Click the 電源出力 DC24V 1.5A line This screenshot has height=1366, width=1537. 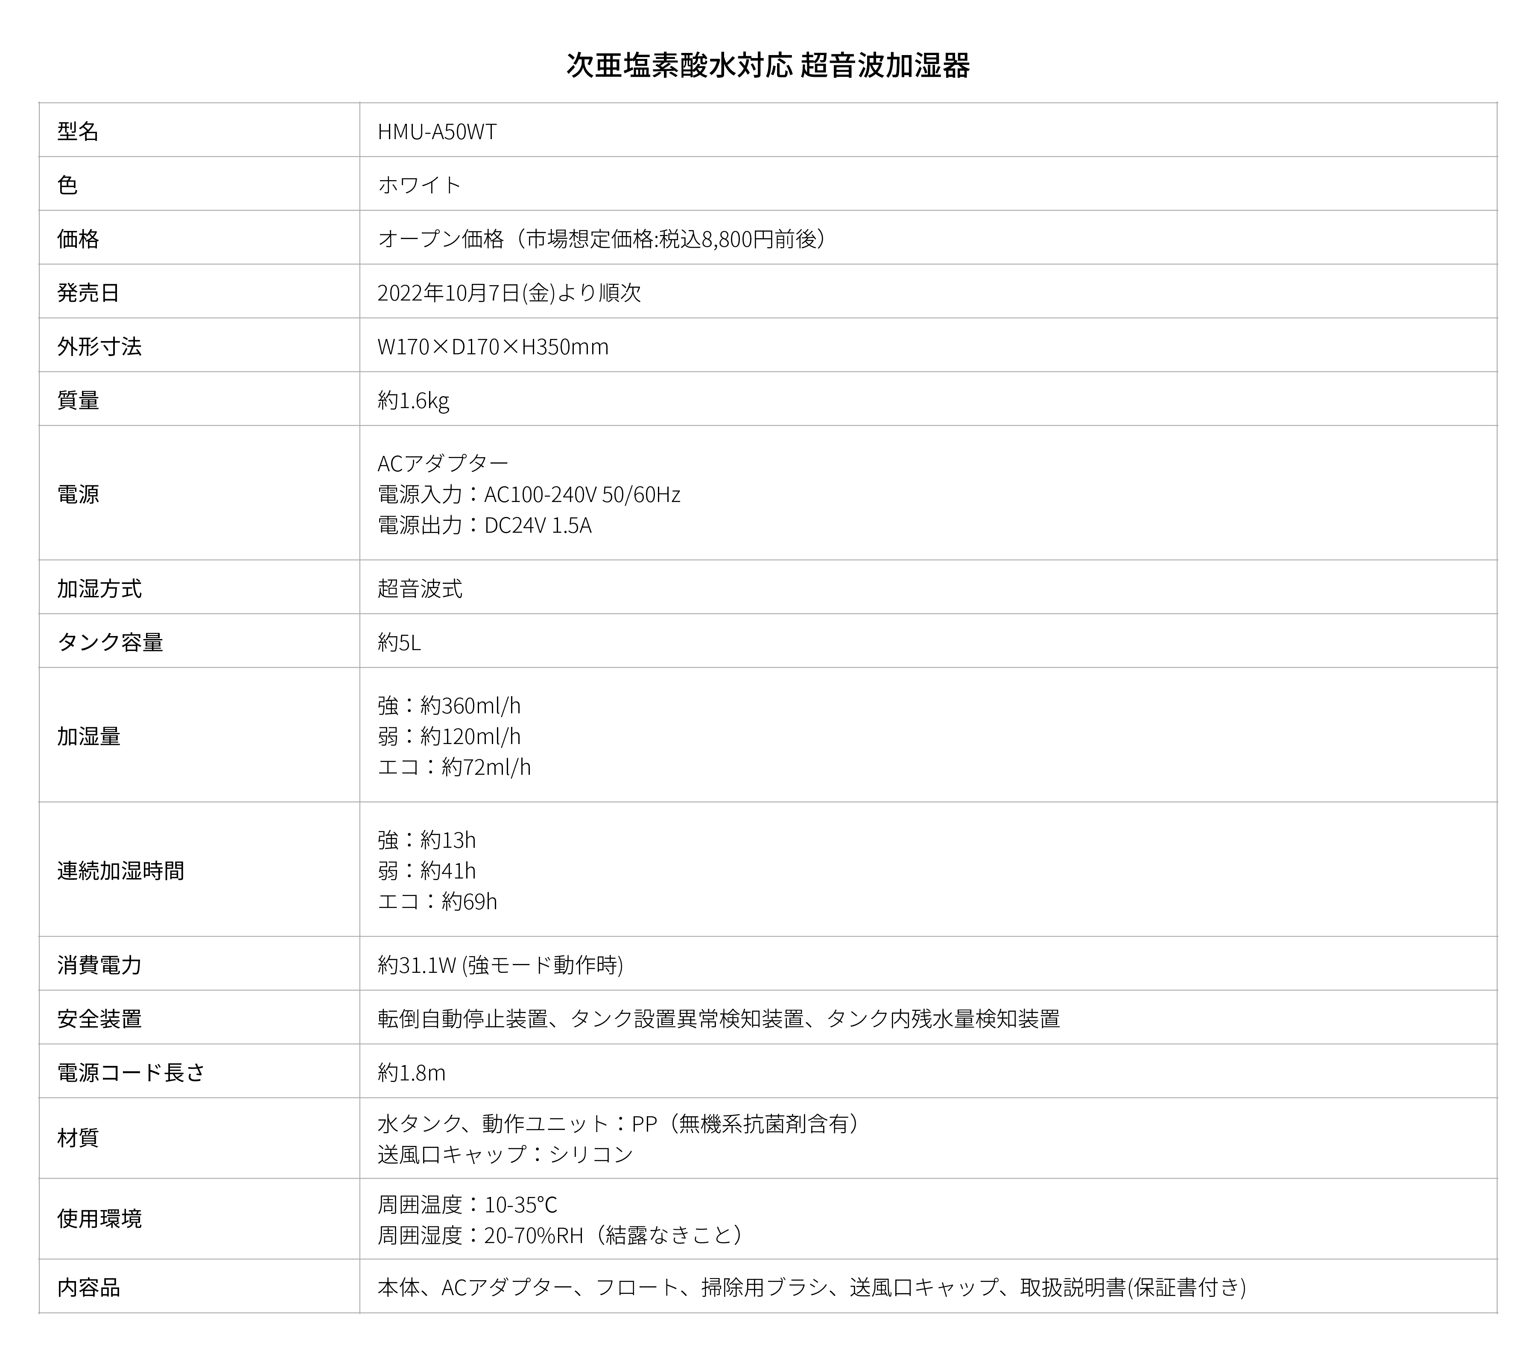pyautogui.click(x=484, y=525)
